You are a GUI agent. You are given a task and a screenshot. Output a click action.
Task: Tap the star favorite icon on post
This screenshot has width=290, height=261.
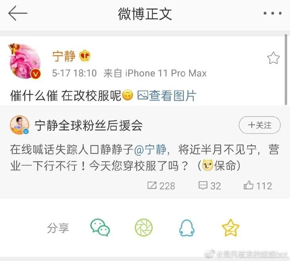(x=273, y=58)
